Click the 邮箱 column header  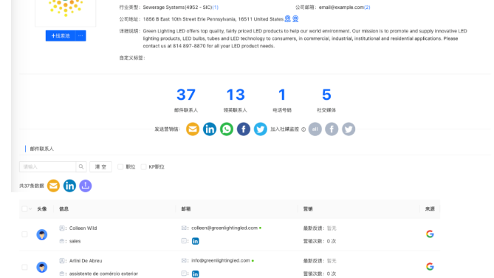[x=186, y=208]
